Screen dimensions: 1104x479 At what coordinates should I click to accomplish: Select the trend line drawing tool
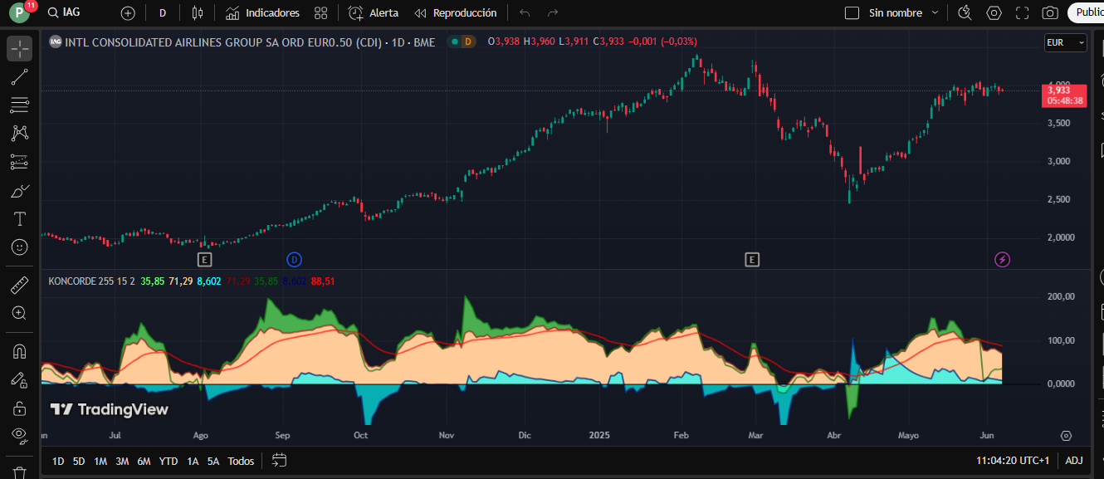[x=20, y=77]
